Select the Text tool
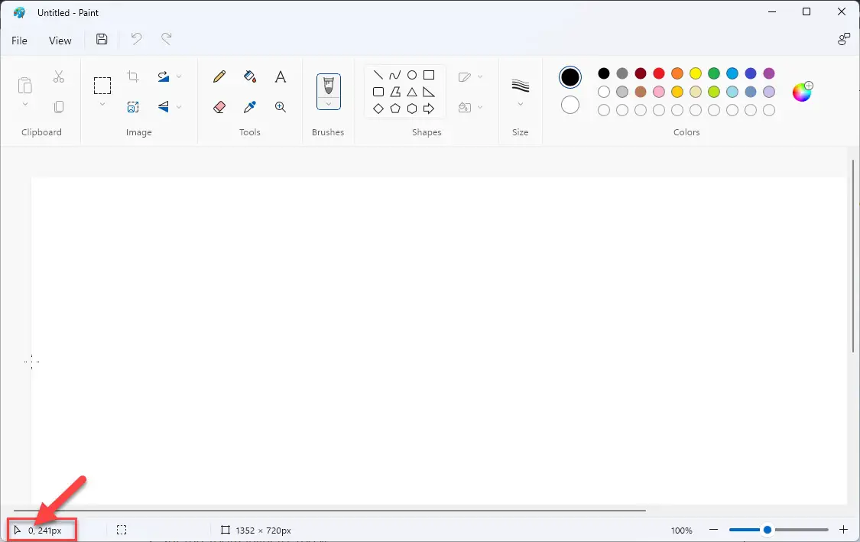Screen dimensions: 860x542 tap(281, 76)
